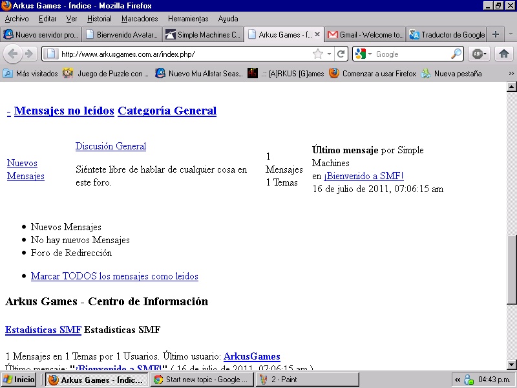Screen dimensions: 517x388
Task: Collapse Categoría General with the minus link
Action: tap(8, 111)
